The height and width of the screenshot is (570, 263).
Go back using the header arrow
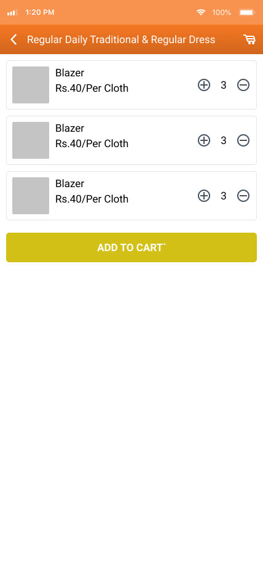(14, 39)
